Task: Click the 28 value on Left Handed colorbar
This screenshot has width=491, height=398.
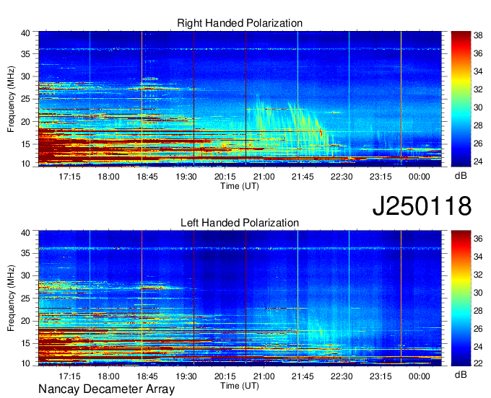Action: click(478, 311)
